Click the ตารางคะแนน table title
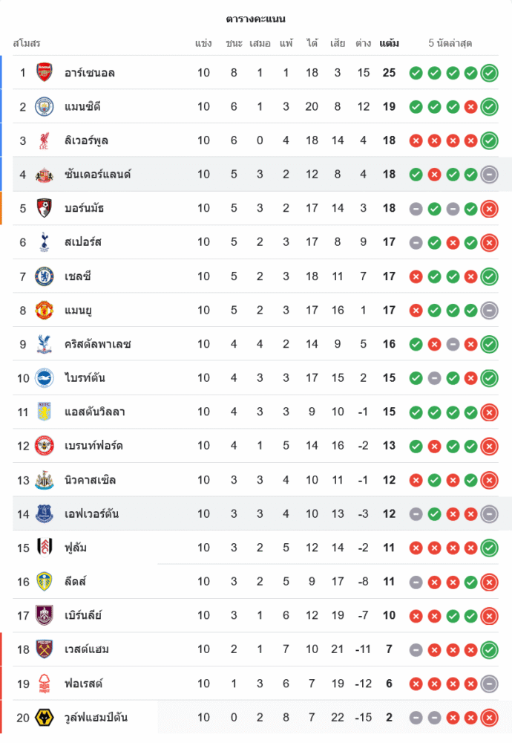Image resolution: width=512 pixels, height=743 pixels. pos(255,19)
